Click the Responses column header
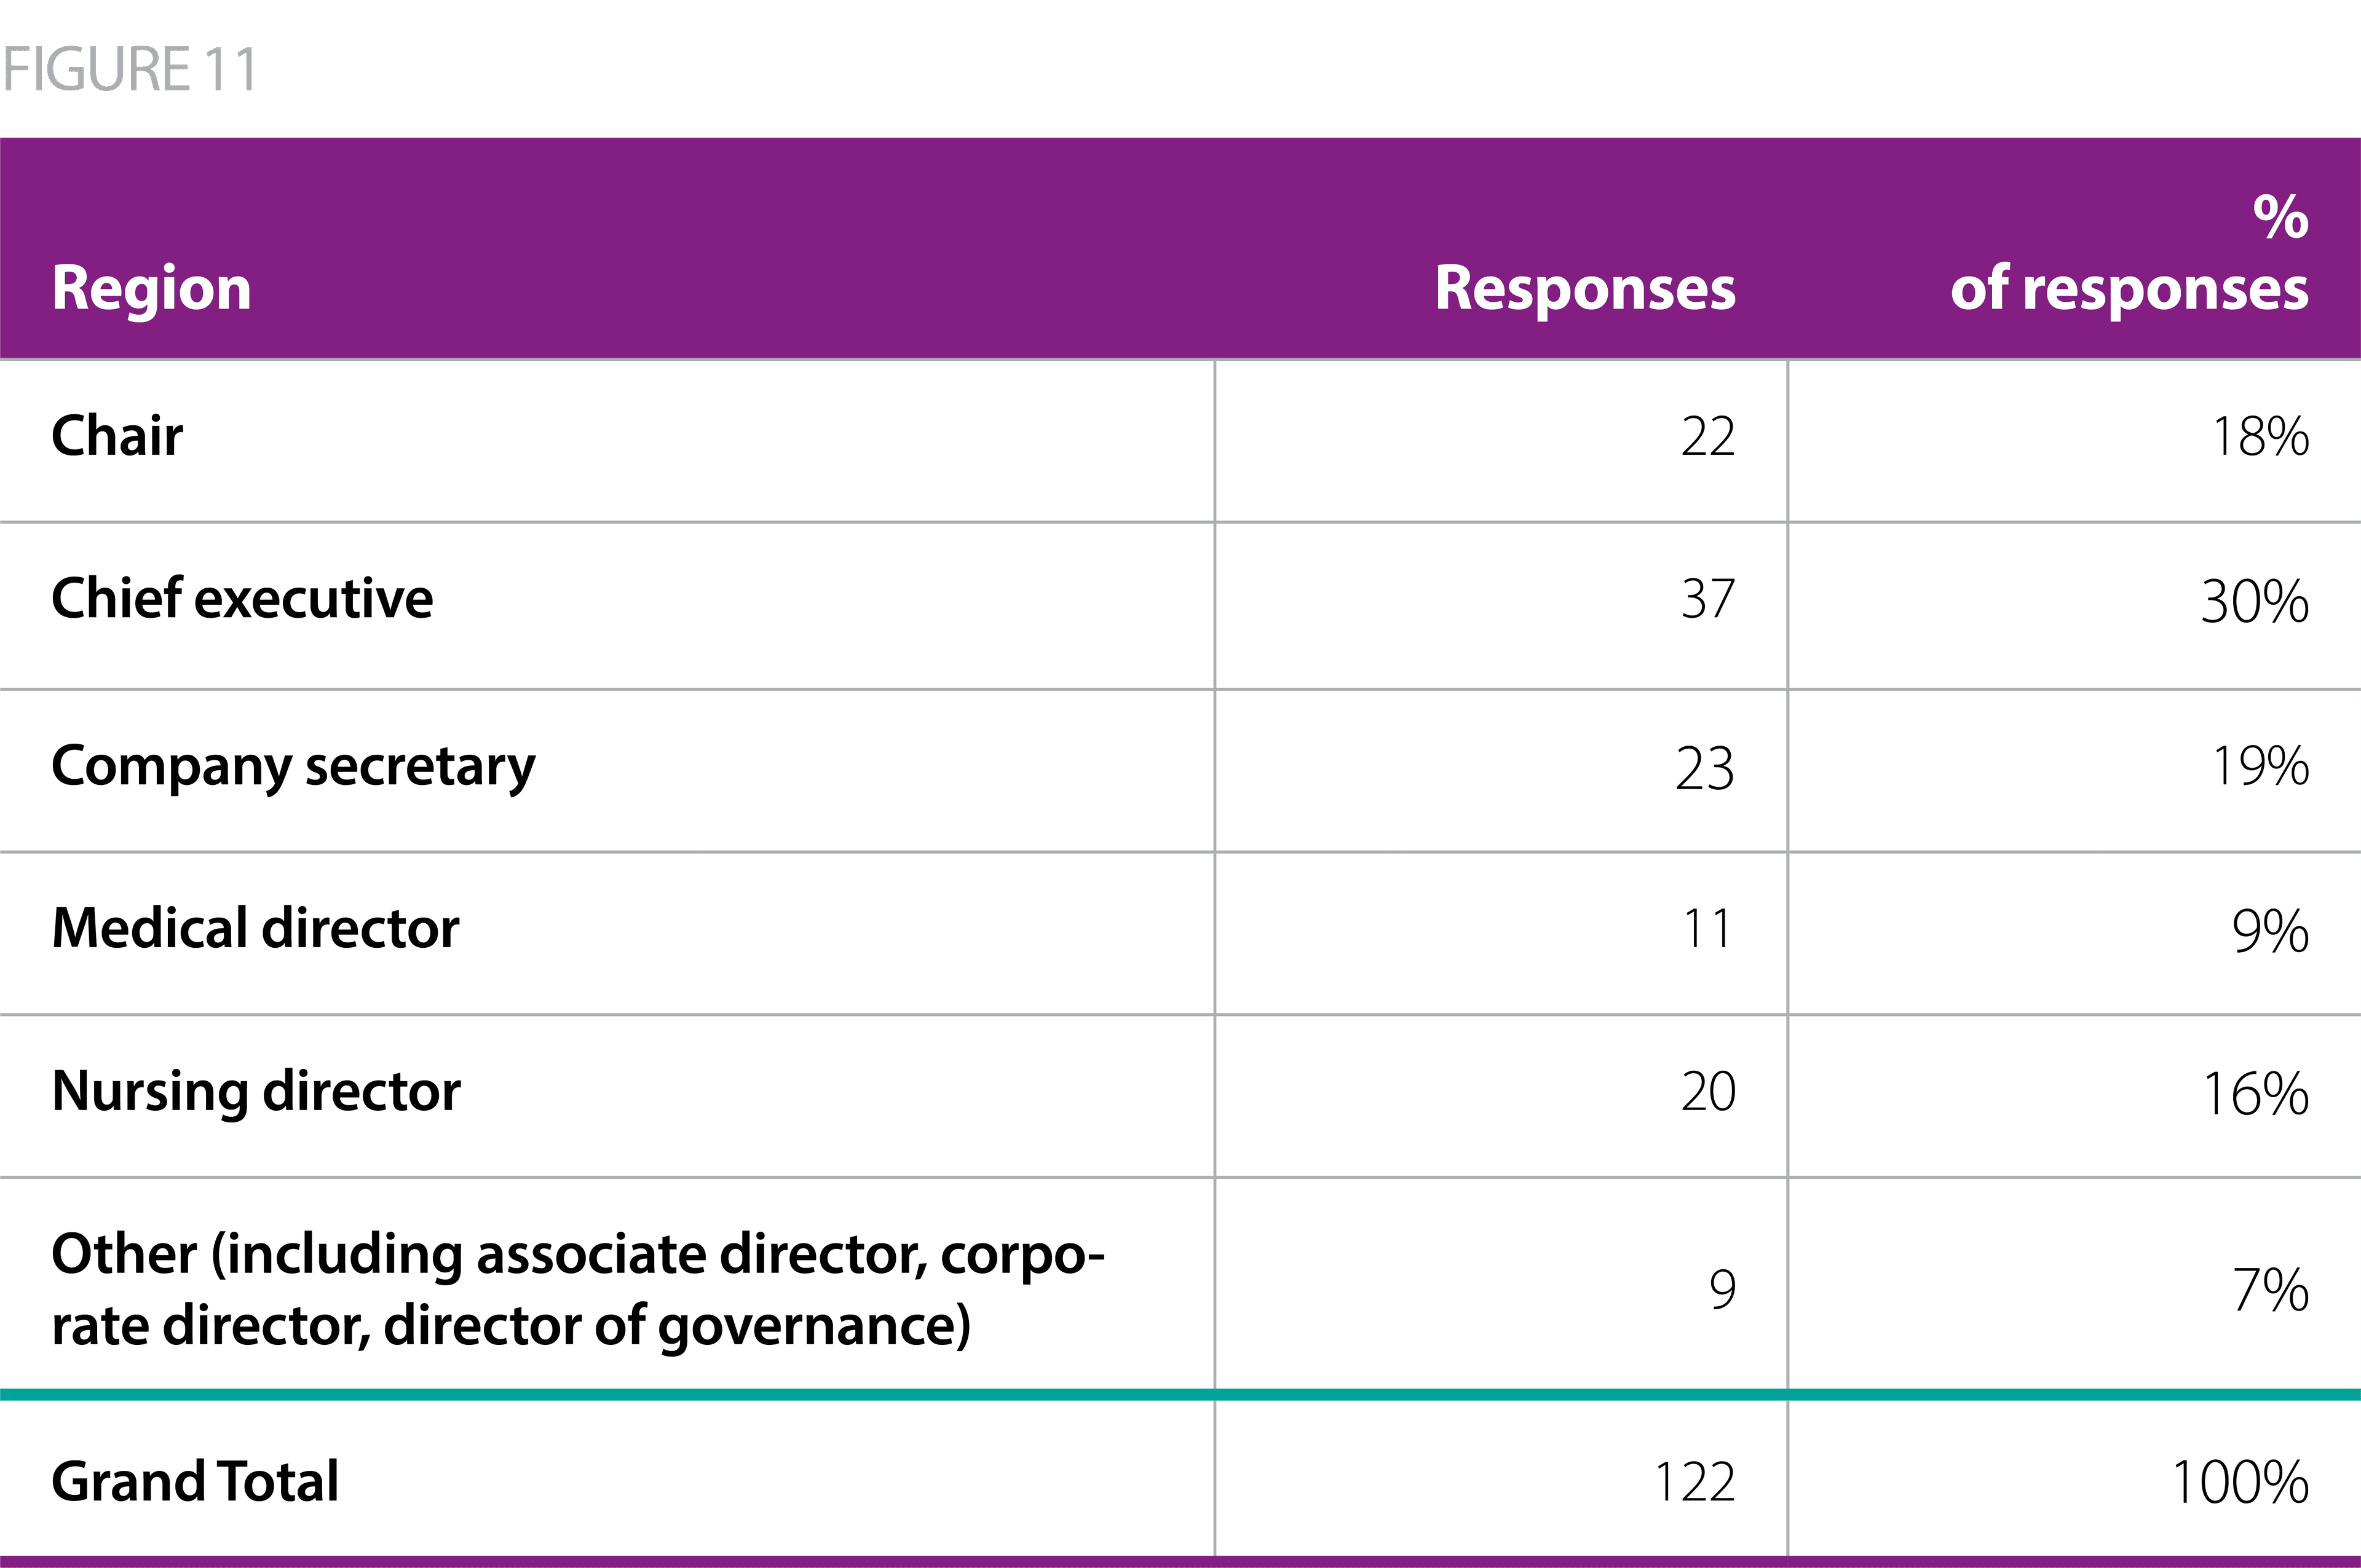2361x1568 pixels. pyautogui.click(x=1584, y=288)
